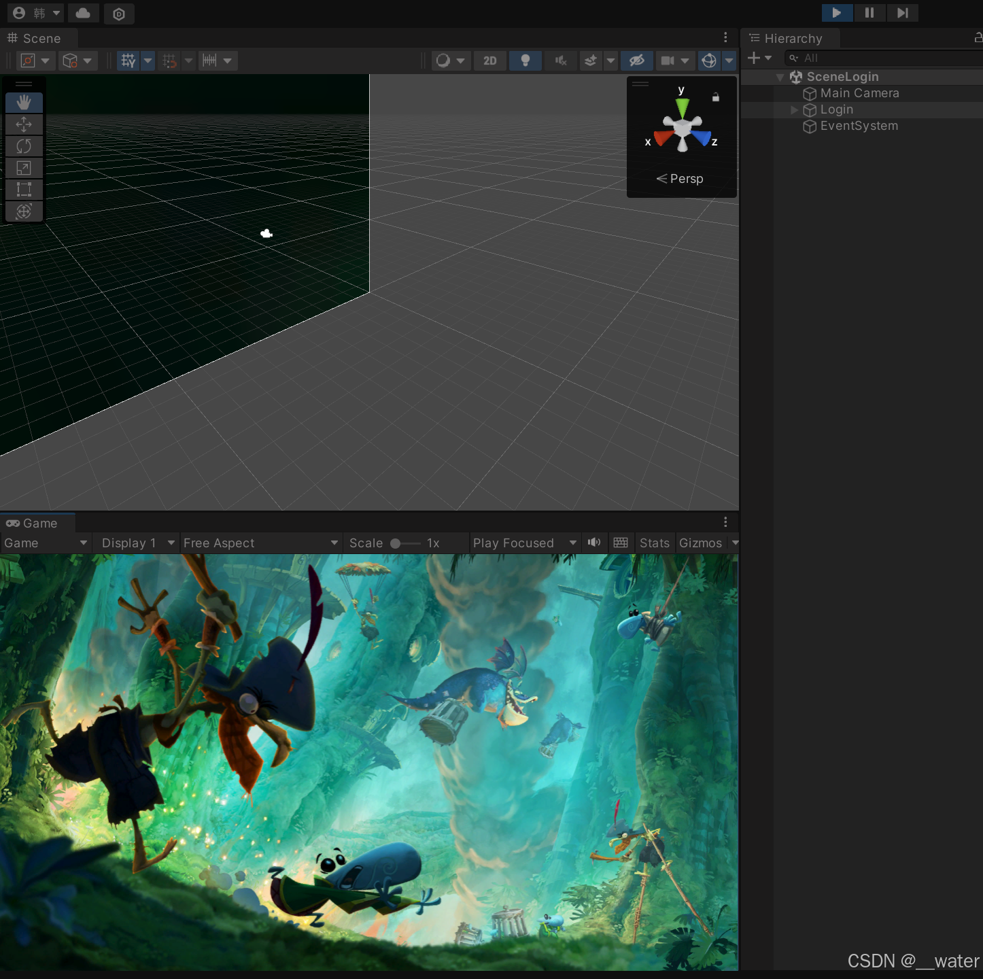This screenshot has height=979, width=983.
Task: Toggle Gizmos button in Game view
Action: (x=701, y=543)
